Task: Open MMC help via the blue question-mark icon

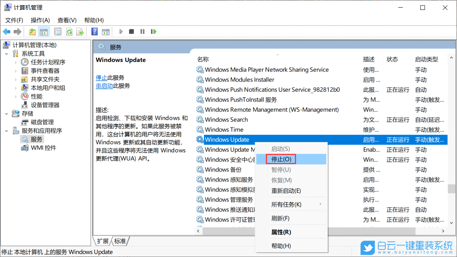Action: coord(94,32)
